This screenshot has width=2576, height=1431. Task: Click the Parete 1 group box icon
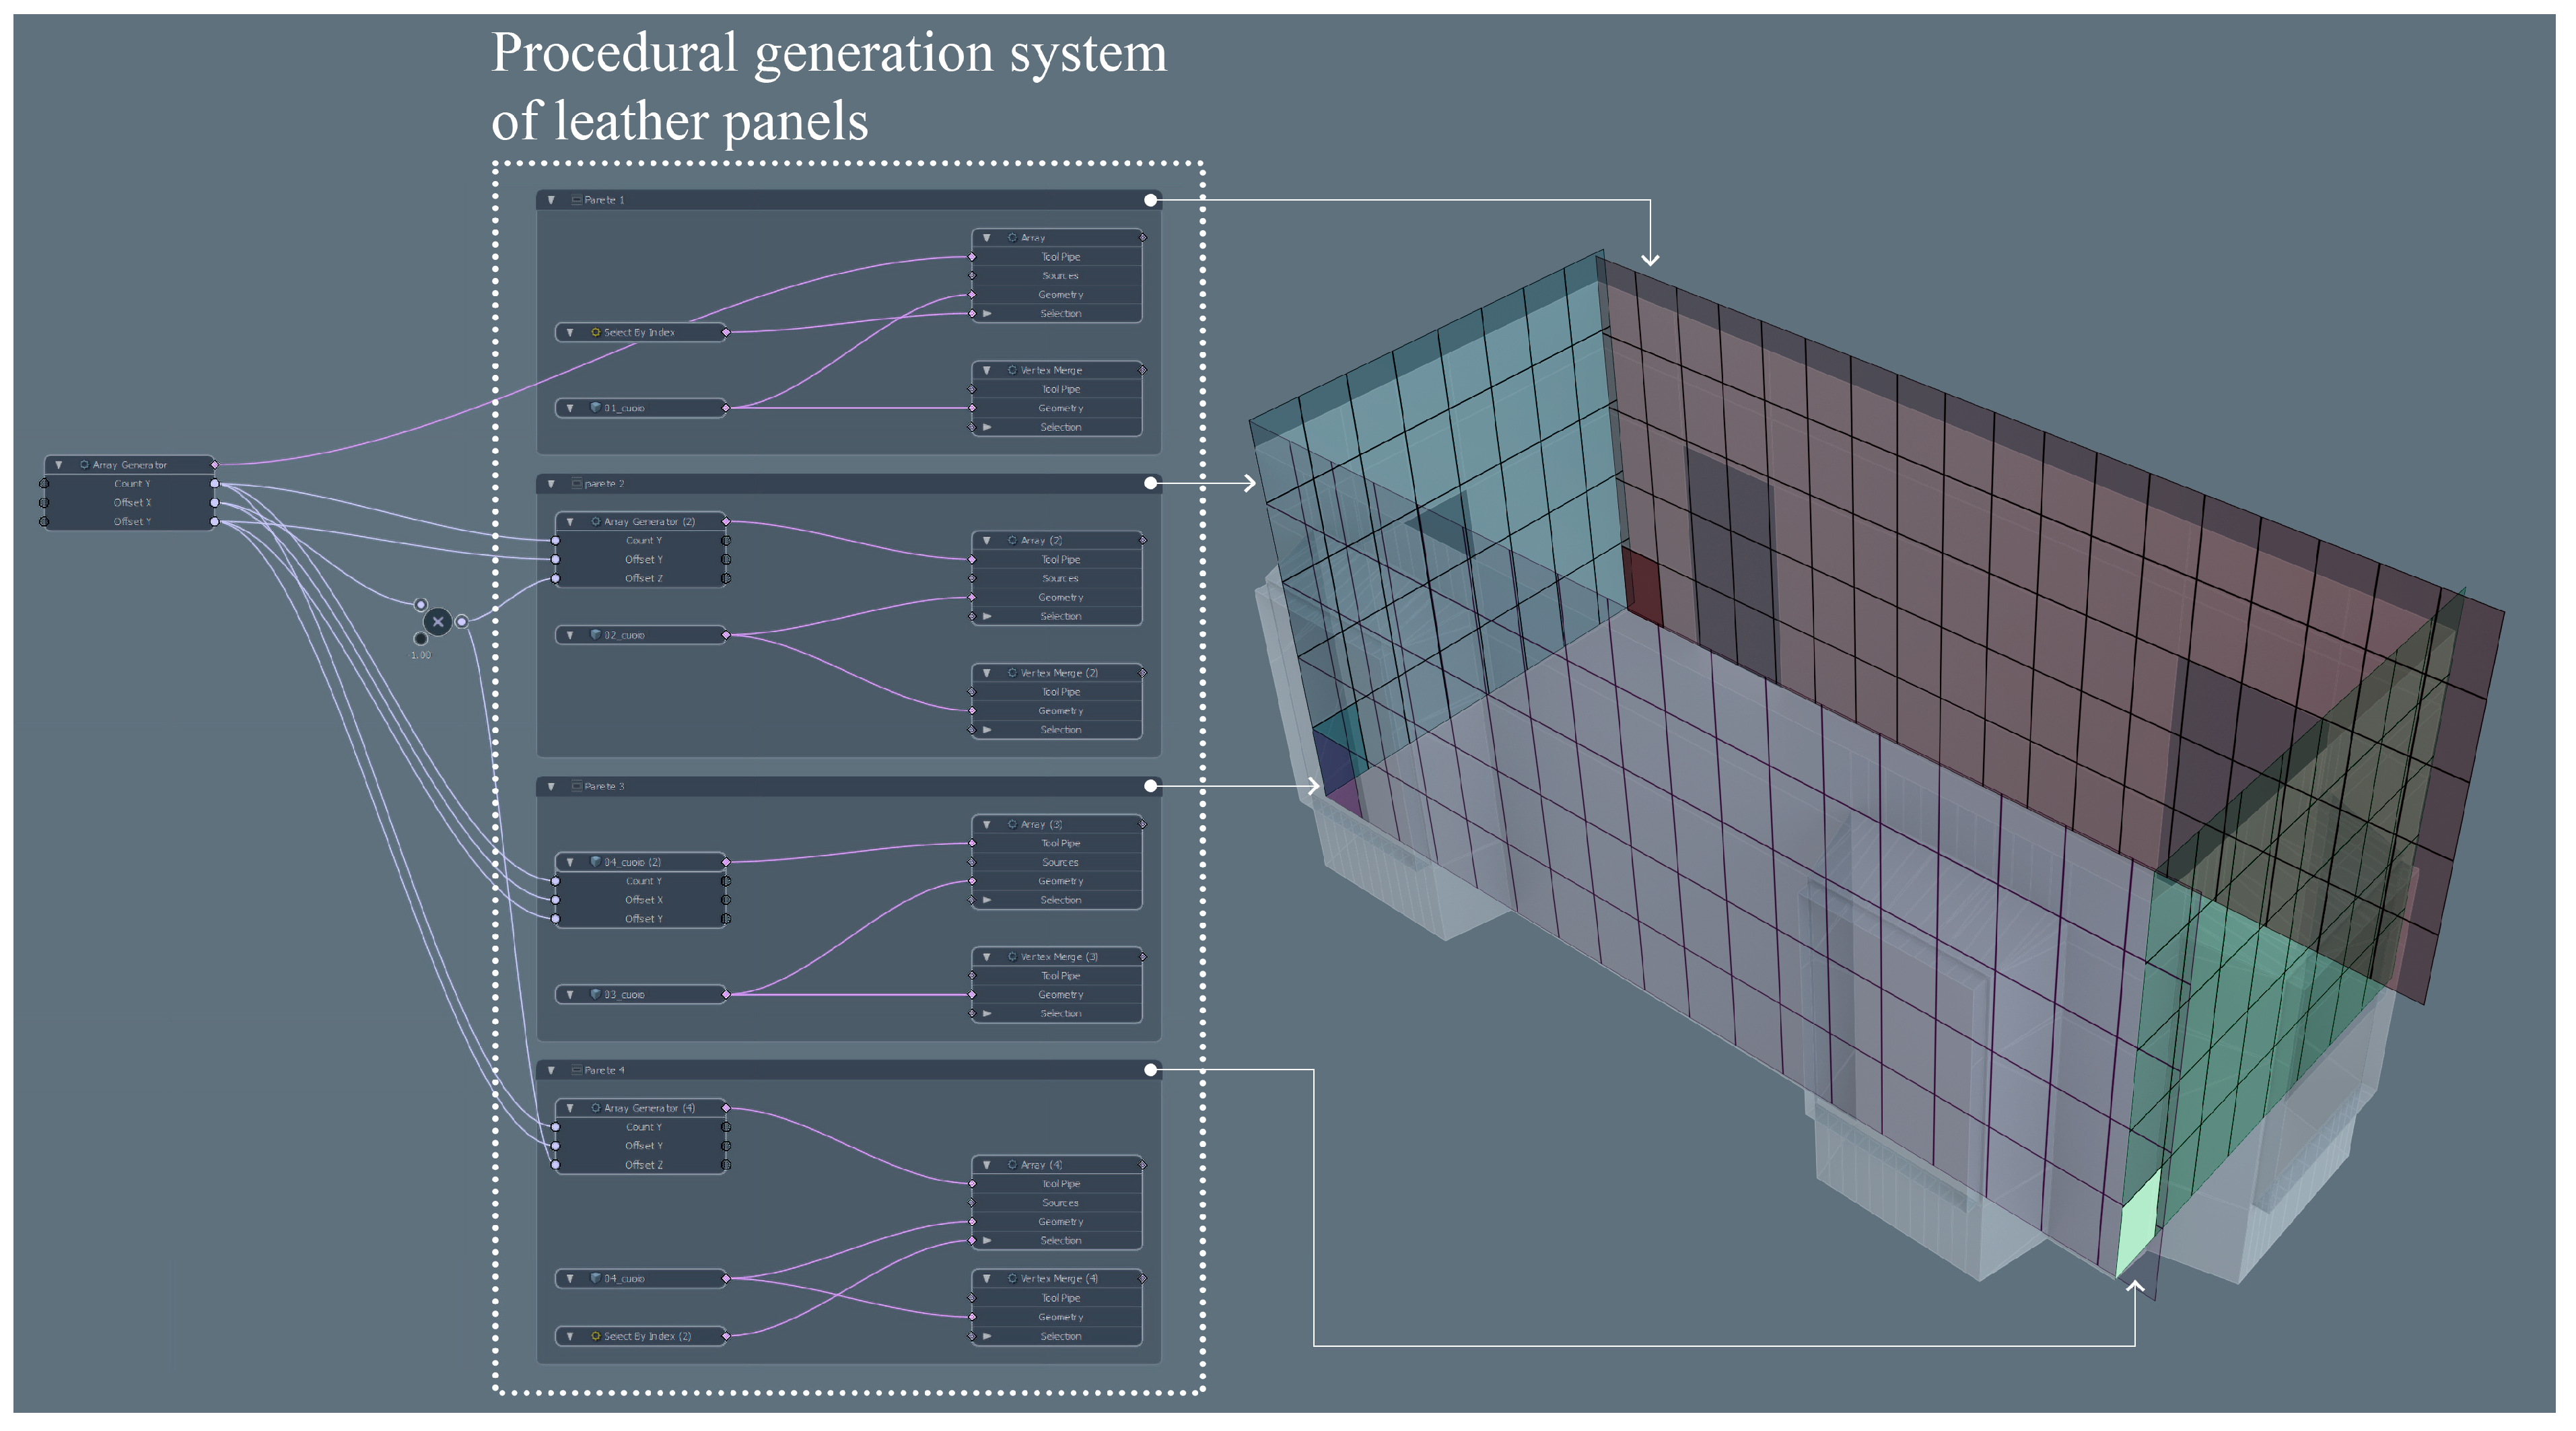point(576,200)
